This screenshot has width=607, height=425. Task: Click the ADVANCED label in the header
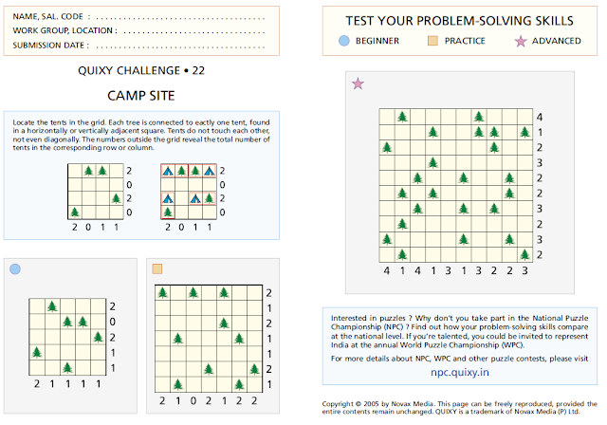coord(557,41)
